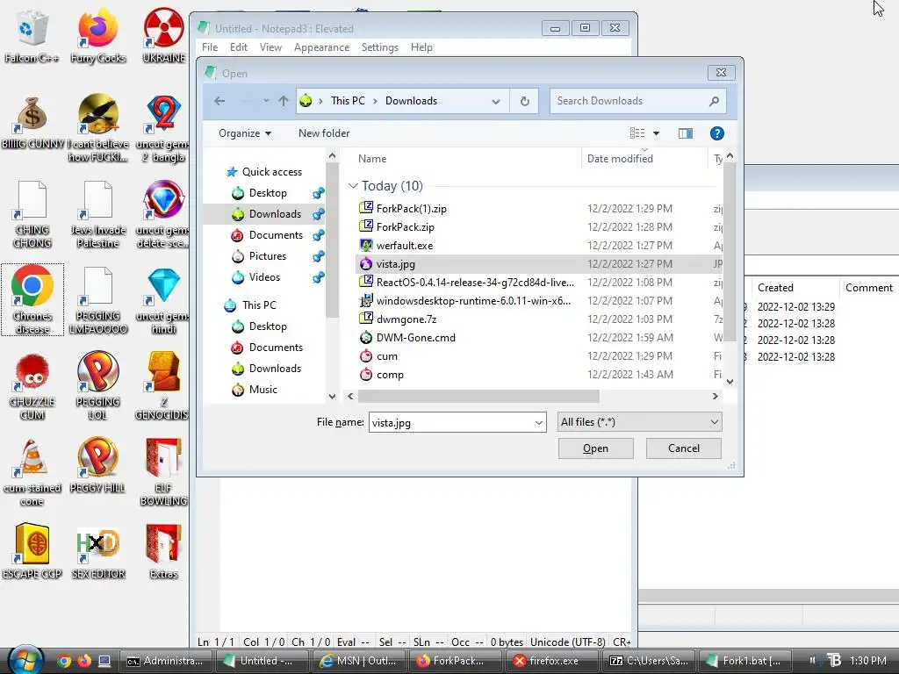The width and height of the screenshot is (899, 674).
Task: Open the Edit menu in Notepad3
Action: [x=239, y=47]
